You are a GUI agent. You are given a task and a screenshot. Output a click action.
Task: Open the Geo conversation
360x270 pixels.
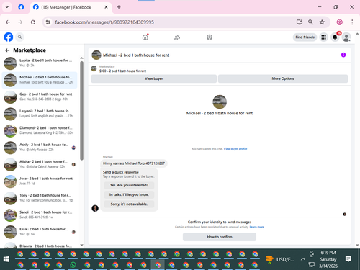[40, 96]
